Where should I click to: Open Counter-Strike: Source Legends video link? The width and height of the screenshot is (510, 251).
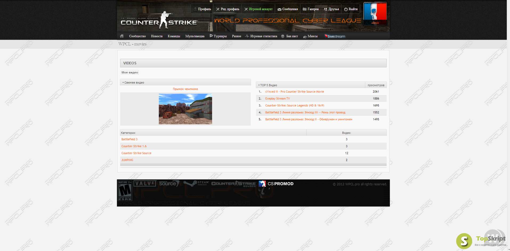click(294, 105)
